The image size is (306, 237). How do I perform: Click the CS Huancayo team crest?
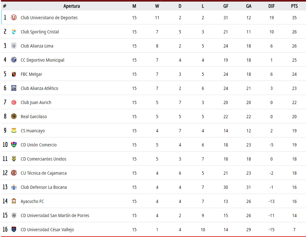[14, 130]
